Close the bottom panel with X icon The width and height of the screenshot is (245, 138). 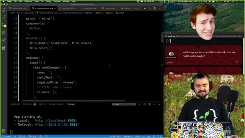[159, 104]
